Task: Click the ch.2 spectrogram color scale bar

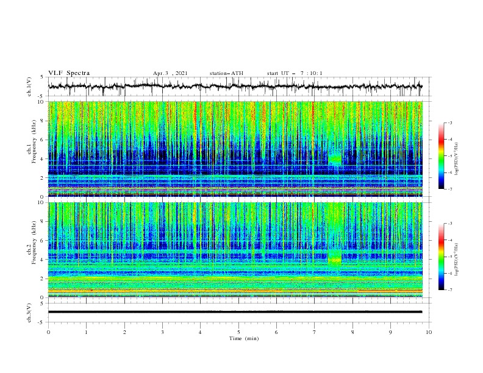Action: click(x=442, y=257)
